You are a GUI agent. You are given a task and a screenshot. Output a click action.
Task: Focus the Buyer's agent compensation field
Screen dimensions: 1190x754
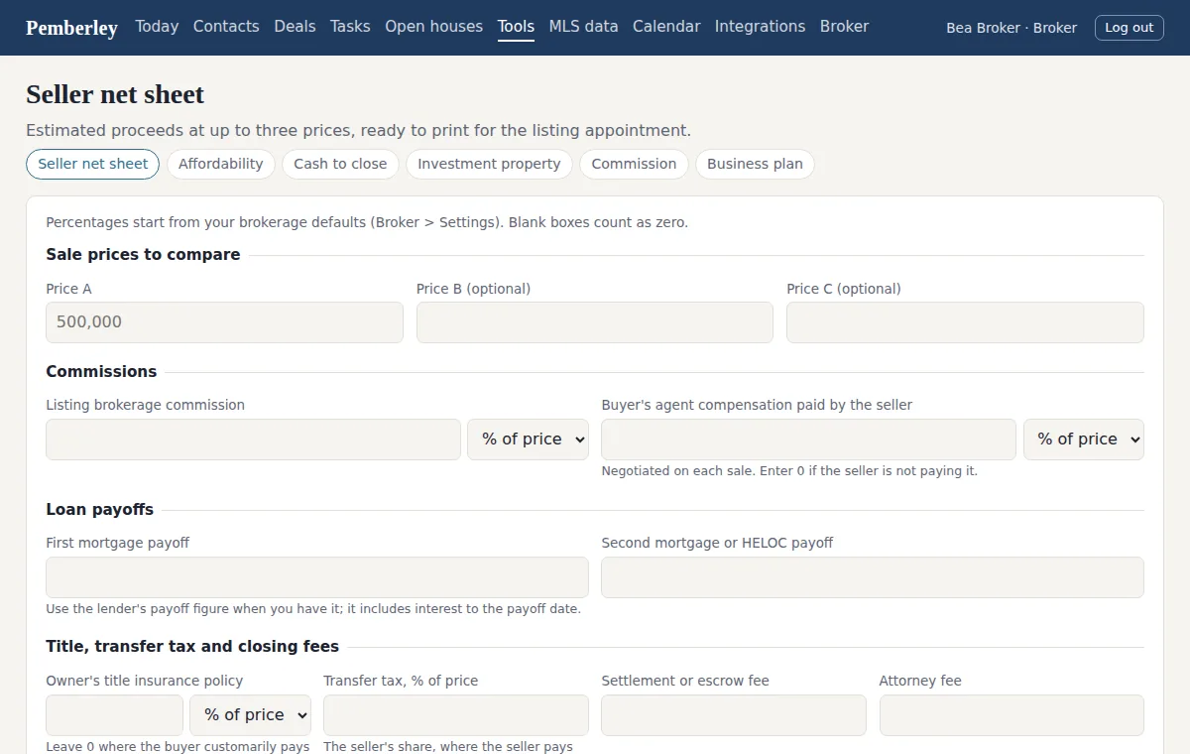click(x=808, y=440)
